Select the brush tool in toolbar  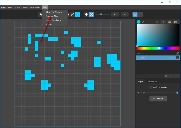click(72, 14)
